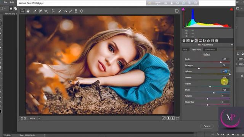Select the Transform tool
This screenshot has width=244, height=137.
[x=53, y=11]
